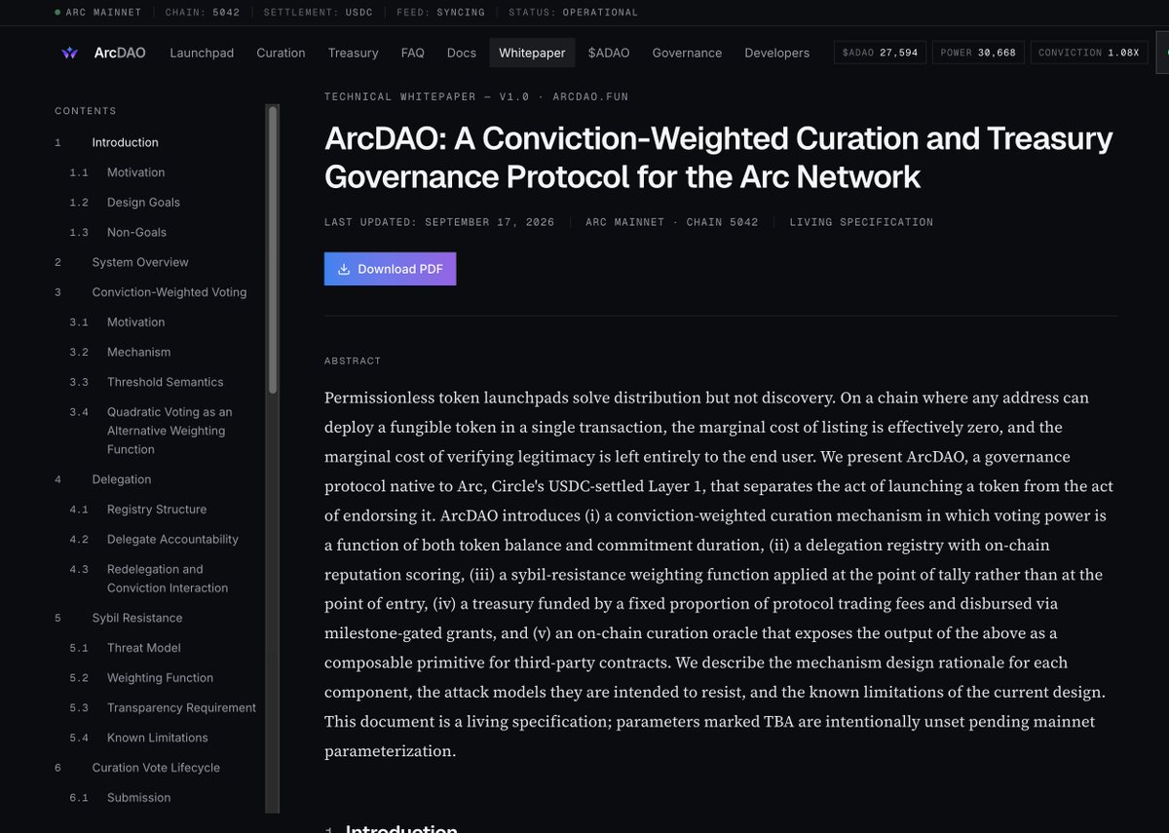Jump to 5 Sybil Resistance section
Viewport: 1169px width, 833px height.
tap(137, 618)
